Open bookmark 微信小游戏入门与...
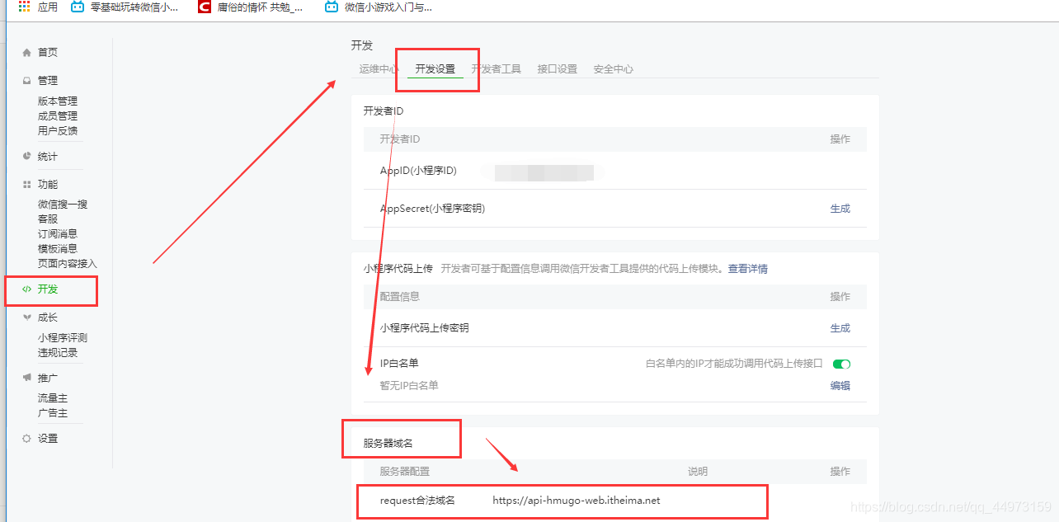 [x=378, y=7]
